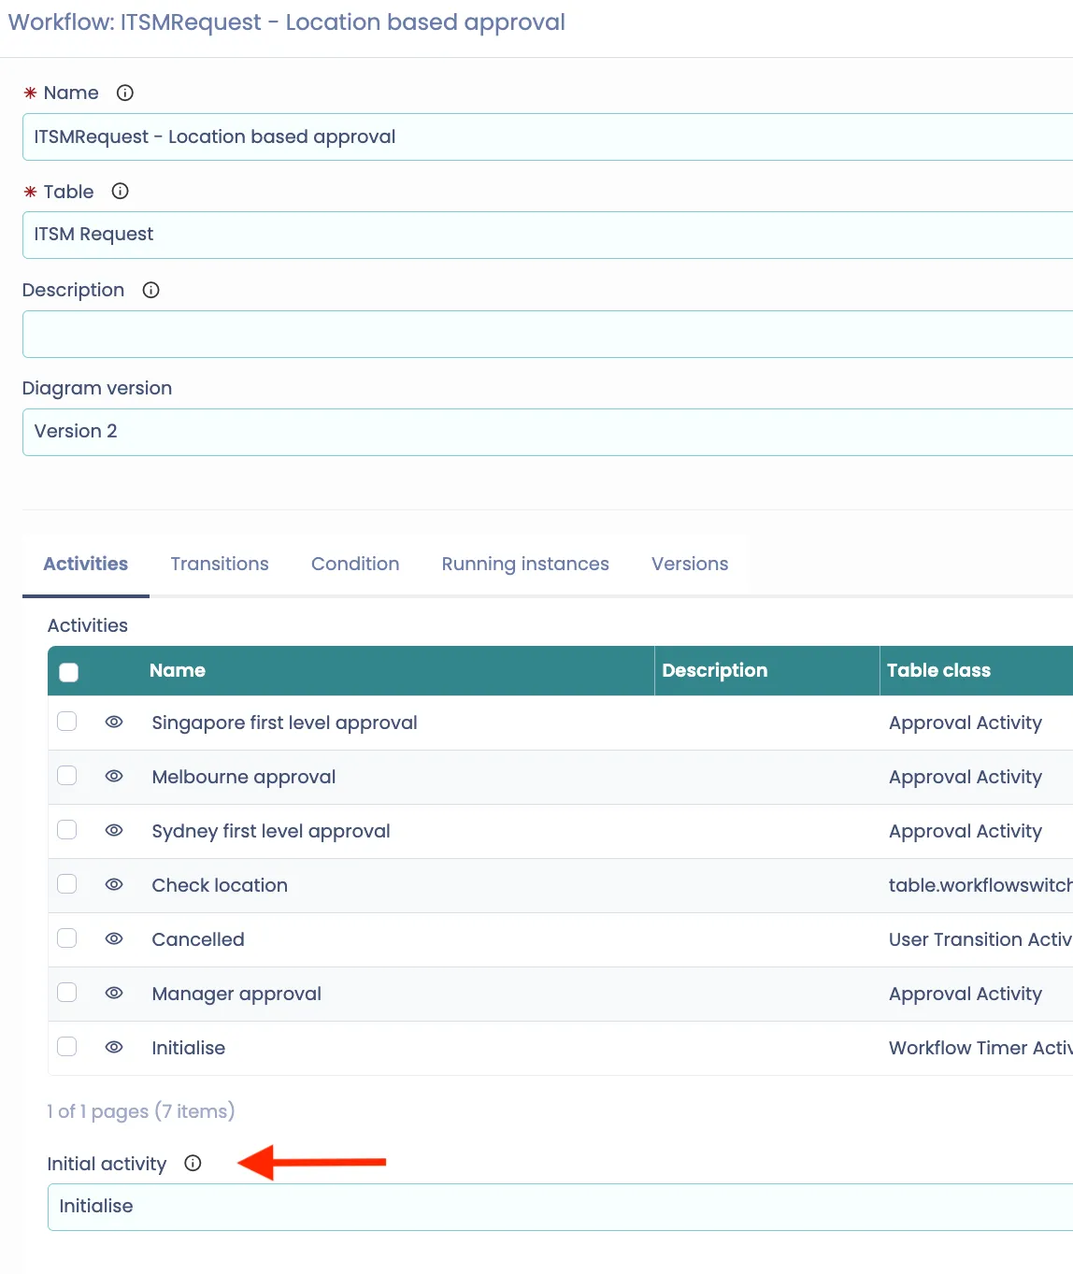
Task: Click the info icon beside Initial activity
Action: 193,1163
